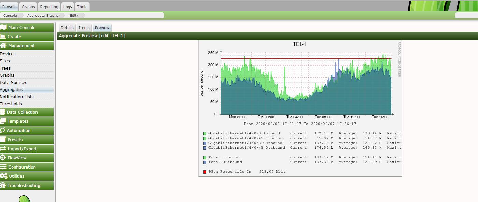
Task: Open the Reporting top tab
Action: pos(49,6)
